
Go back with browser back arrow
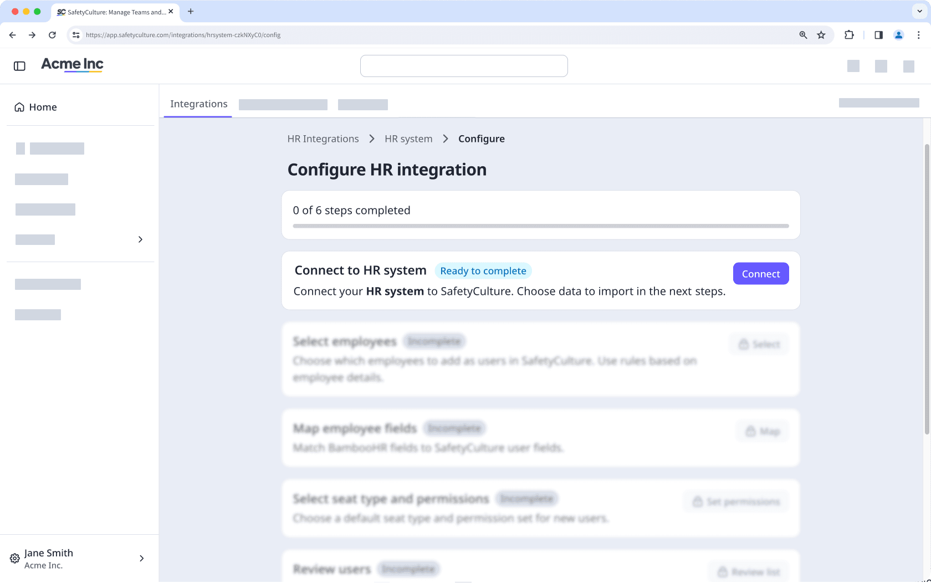pyautogui.click(x=13, y=35)
